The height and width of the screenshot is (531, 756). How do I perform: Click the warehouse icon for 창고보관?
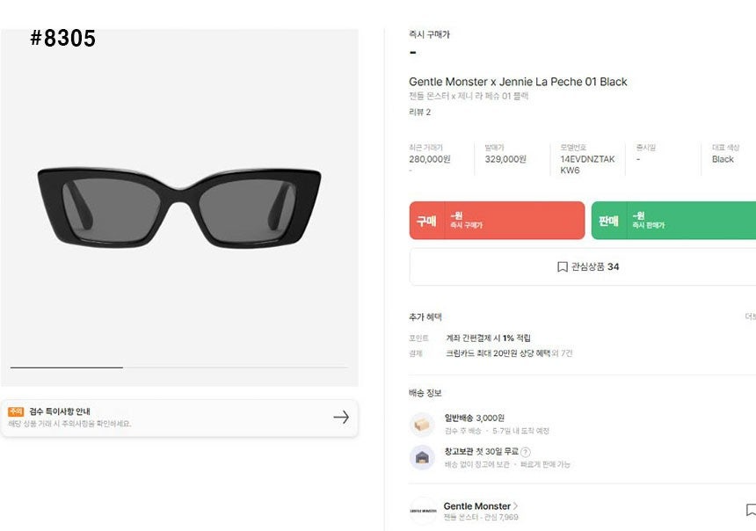tap(422, 457)
